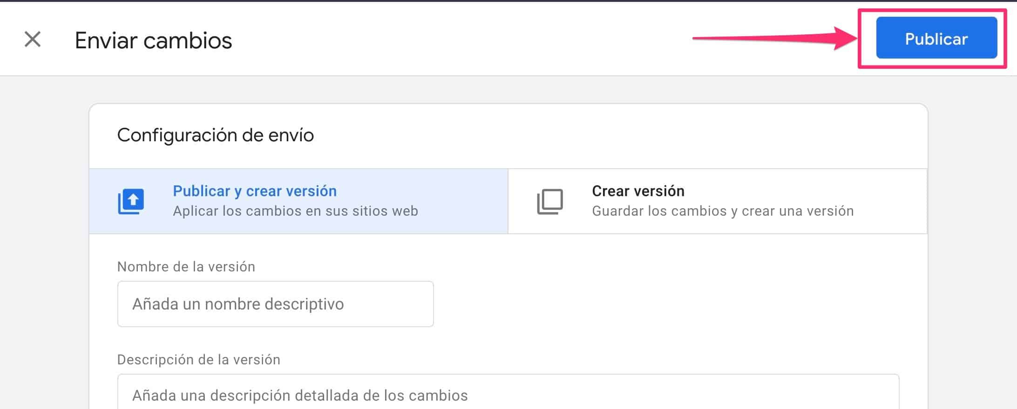Click the Descripción de la versión label

(x=199, y=360)
